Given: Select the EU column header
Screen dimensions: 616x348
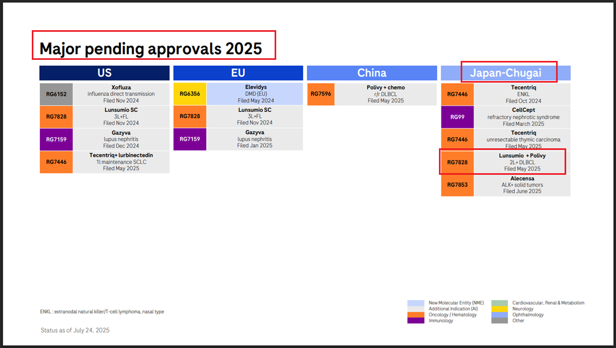Looking at the screenshot, I should click(x=238, y=73).
